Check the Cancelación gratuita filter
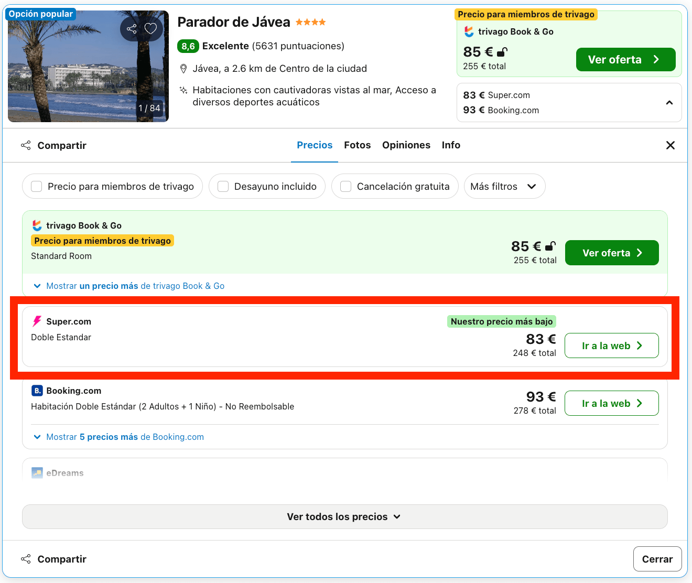The height and width of the screenshot is (583, 692). click(x=345, y=187)
